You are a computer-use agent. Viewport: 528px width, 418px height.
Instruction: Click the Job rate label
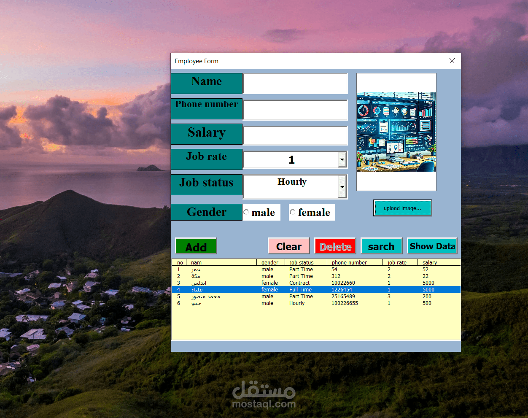pos(207,159)
